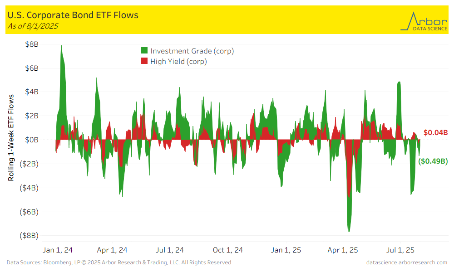The height and width of the screenshot is (272, 454).
Task: Click the Bloomberg data sources footer text
Action: [x=118, y=262]
